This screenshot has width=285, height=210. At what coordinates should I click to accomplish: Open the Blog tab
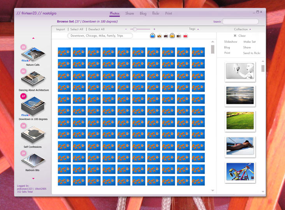143,14
